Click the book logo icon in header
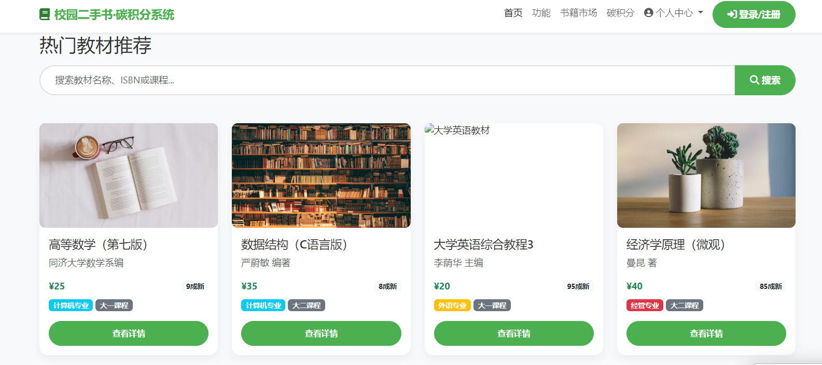 coord(45,14)
